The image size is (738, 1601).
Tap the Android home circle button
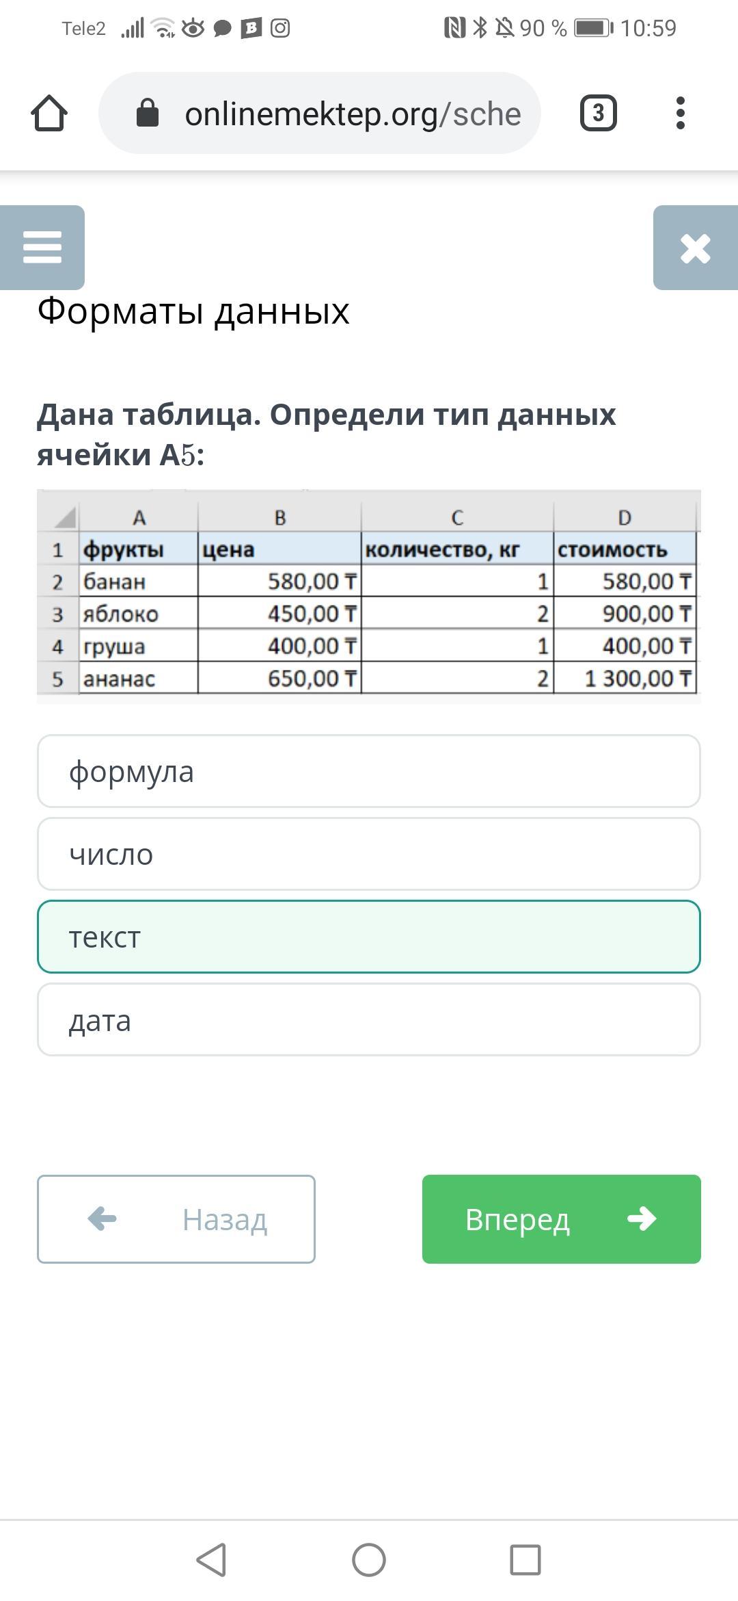pyautogui.click(x=369, y=1560)
